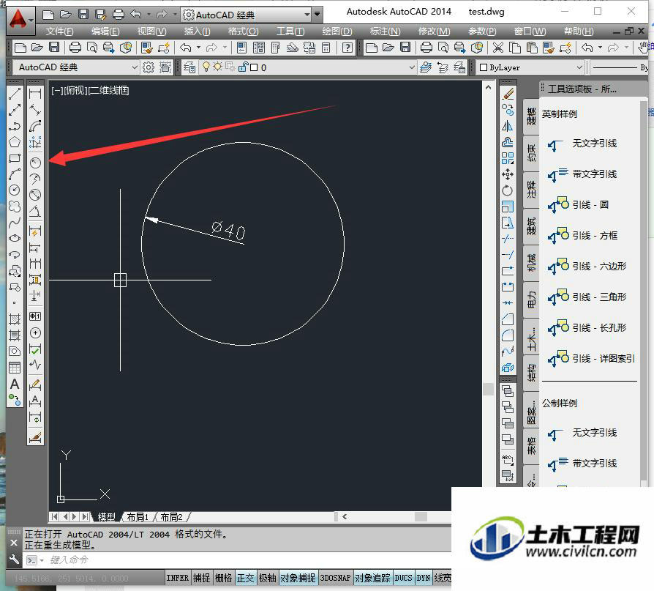
Task: Open the 文件(F) menu
Action: (x=59, y=31)
